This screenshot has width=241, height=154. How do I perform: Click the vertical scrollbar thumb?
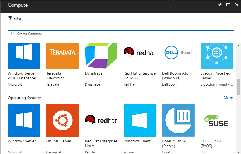[238, 87]
